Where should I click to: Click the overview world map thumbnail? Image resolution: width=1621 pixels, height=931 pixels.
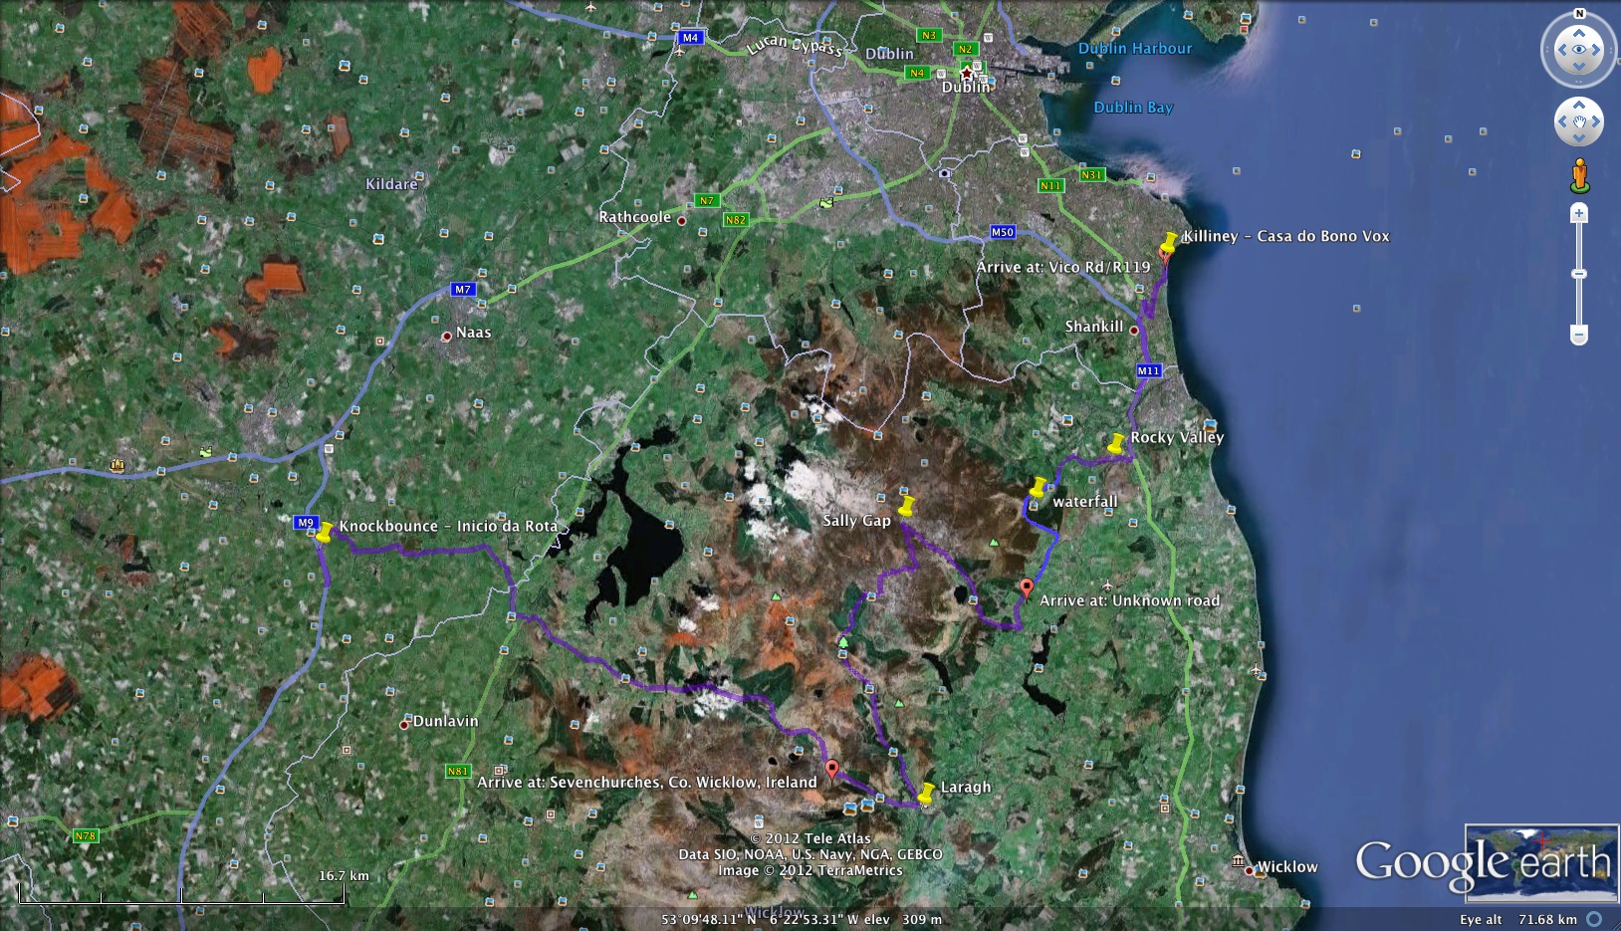pos(1541,863)
